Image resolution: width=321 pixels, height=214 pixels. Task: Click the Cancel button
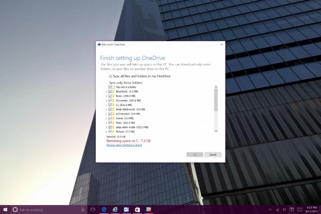coord(213,155)
